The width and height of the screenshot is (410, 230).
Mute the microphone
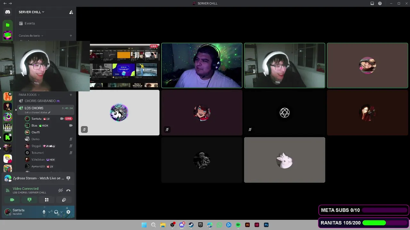[x=44, y=212]
